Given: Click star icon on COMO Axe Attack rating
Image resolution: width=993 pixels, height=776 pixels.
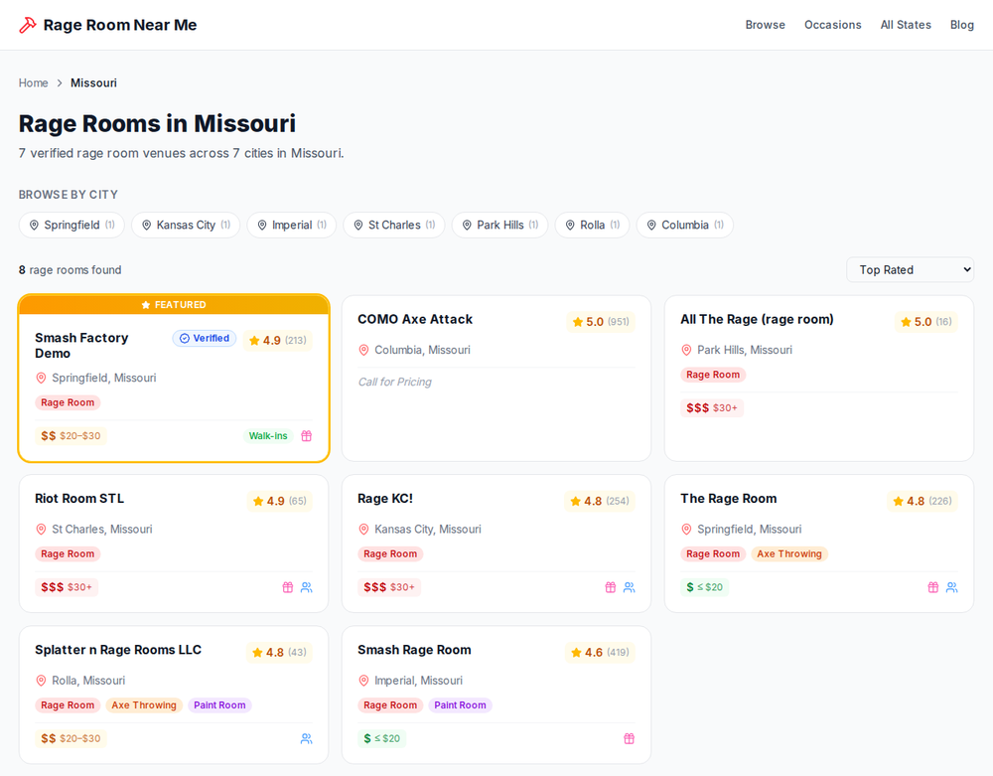Looking at the screenshot, I should point(578,322).
